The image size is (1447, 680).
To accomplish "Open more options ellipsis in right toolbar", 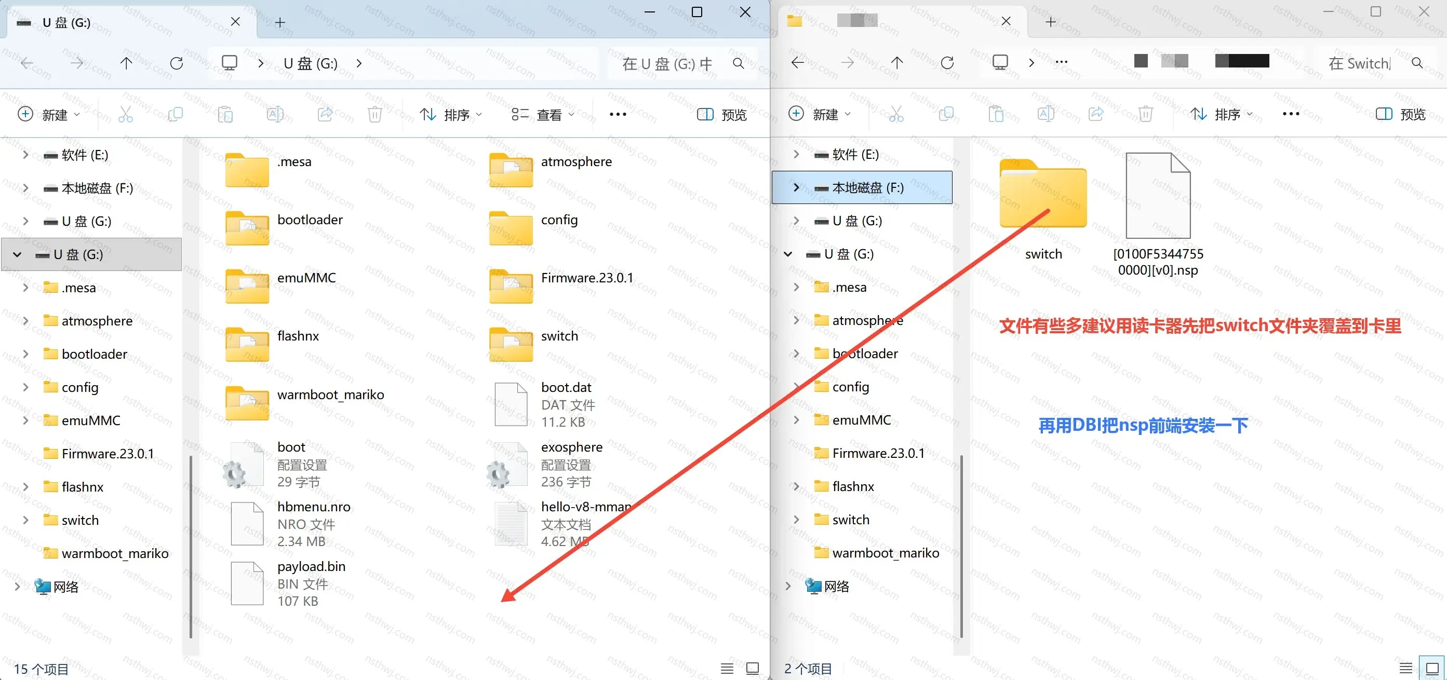I will 1291,114.
